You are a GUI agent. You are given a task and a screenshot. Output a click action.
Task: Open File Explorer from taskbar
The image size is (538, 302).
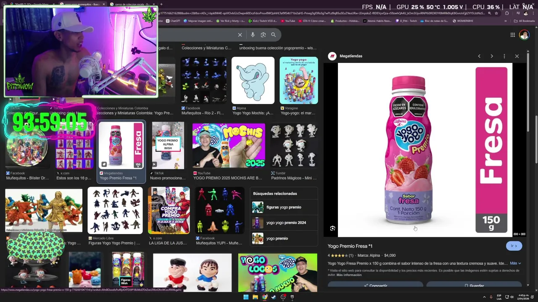coord(255,297)
